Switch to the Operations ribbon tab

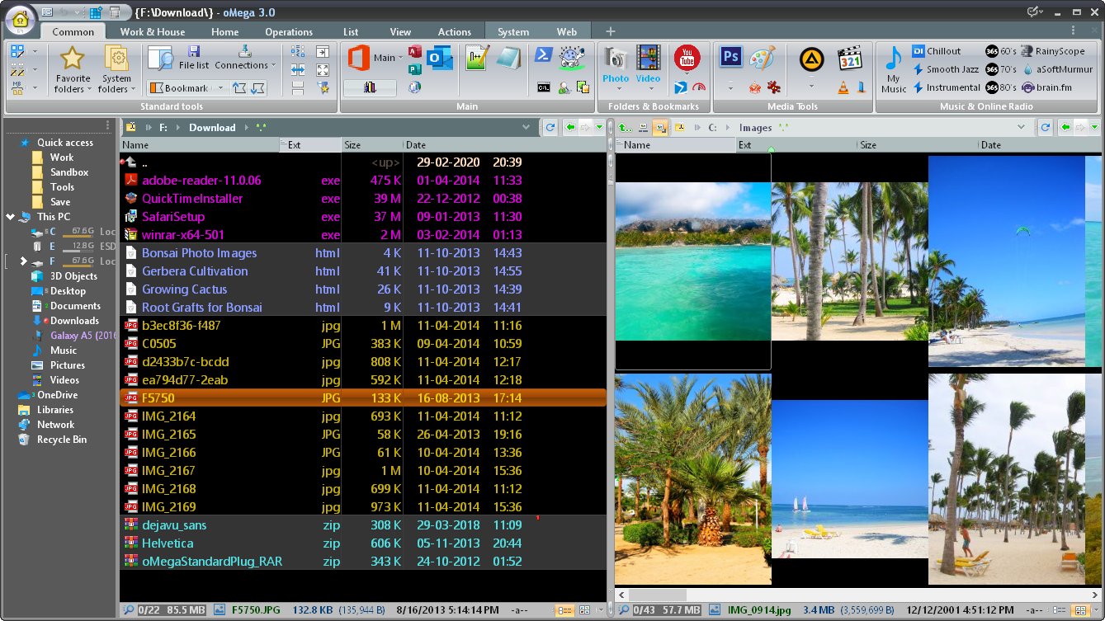coord(289,32)
